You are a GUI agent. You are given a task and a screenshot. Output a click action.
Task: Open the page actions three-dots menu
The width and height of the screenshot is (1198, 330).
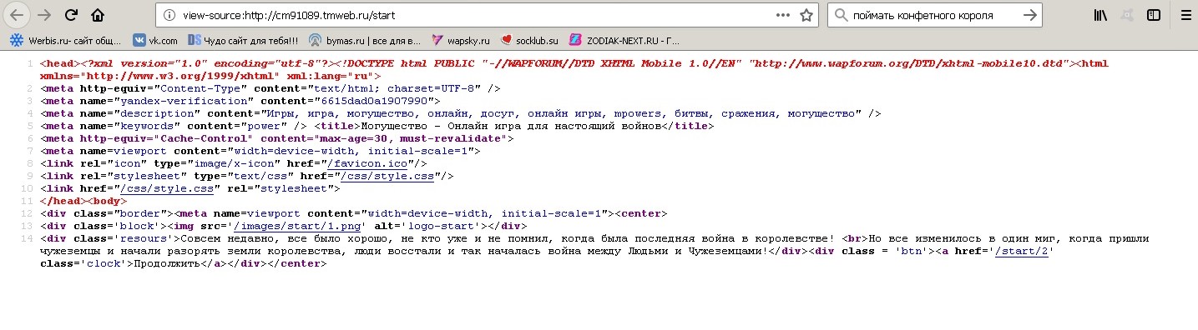pyautogui.click(x=782, y=15)
